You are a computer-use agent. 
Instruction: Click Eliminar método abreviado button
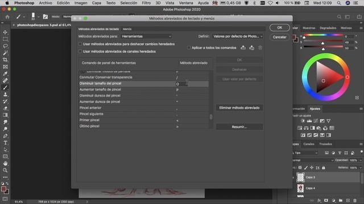click(x=239, y=108)
